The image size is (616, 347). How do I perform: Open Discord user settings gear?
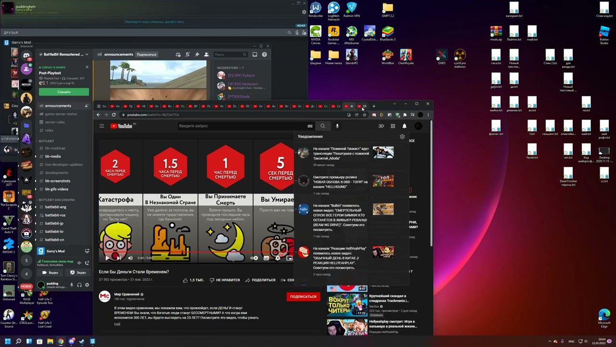coord(87,285)
